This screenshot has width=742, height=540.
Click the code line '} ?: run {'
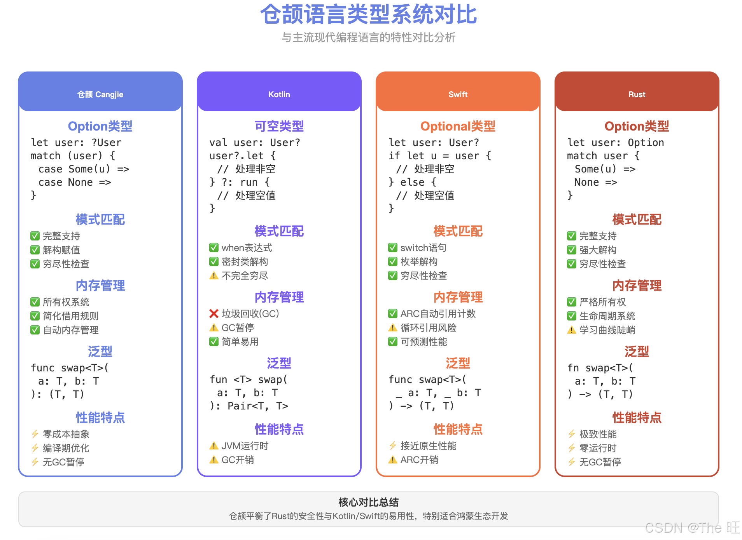click(240, 182)
